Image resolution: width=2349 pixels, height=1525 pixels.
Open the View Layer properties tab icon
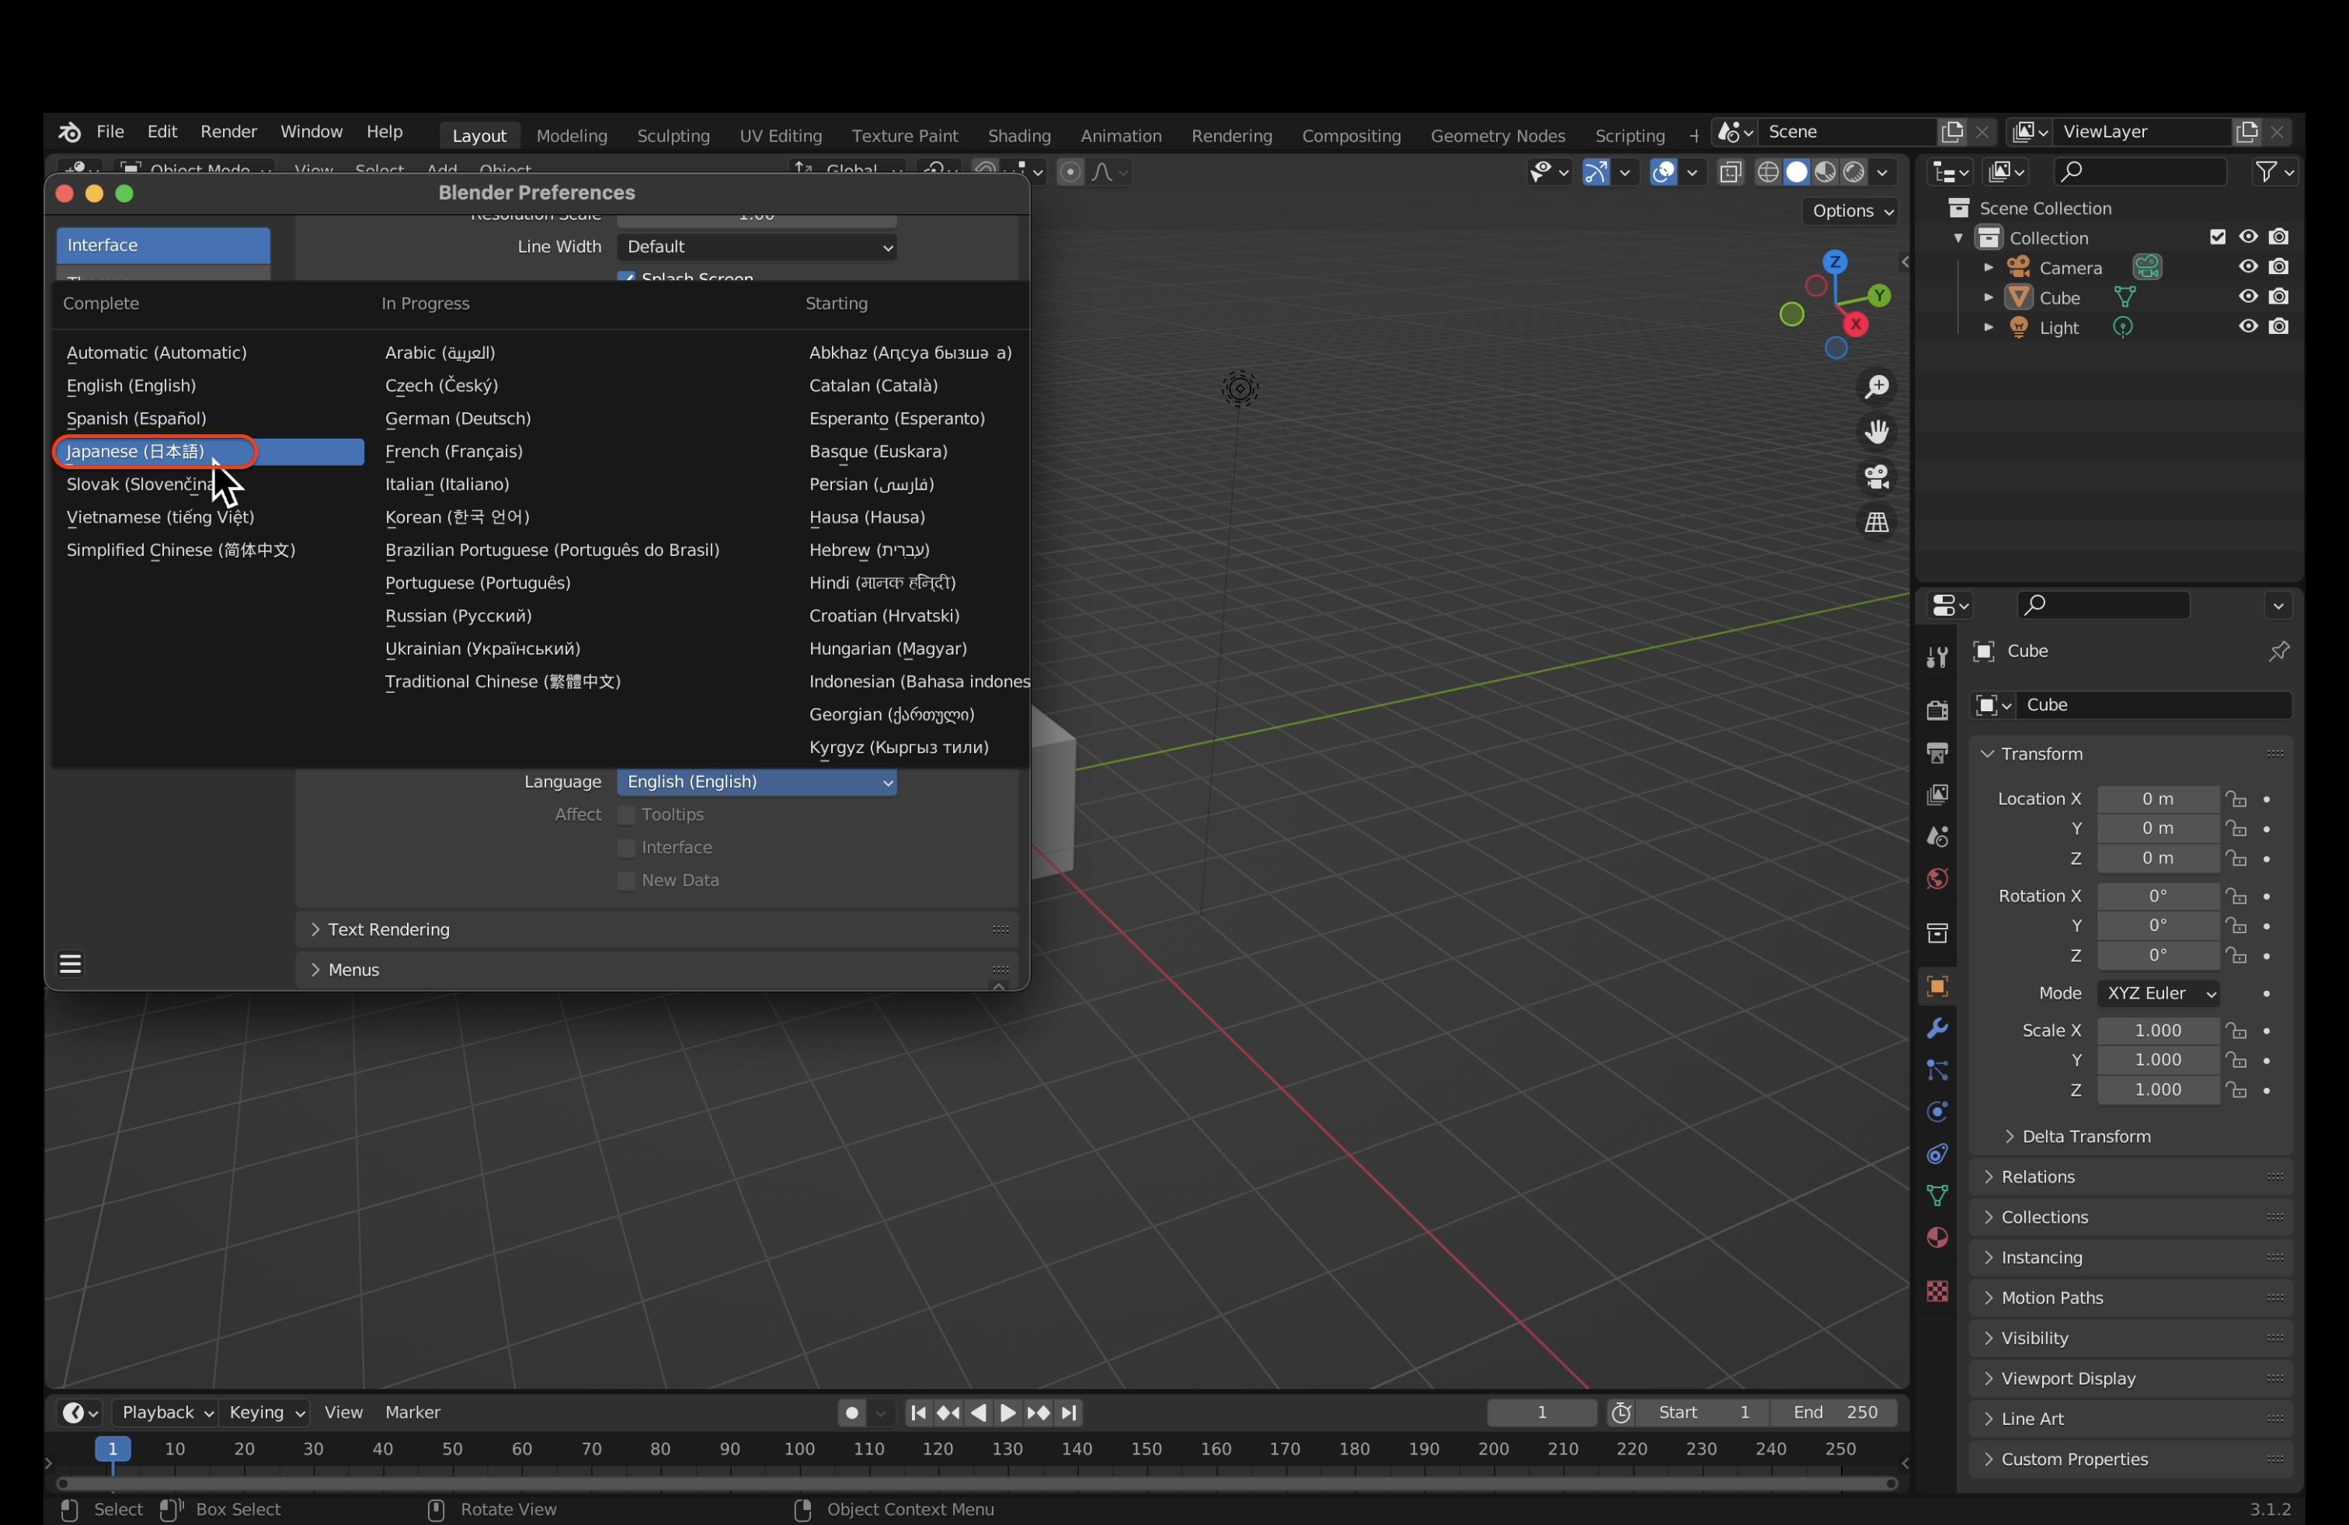pyautogui.click(x=1937, y=795)
